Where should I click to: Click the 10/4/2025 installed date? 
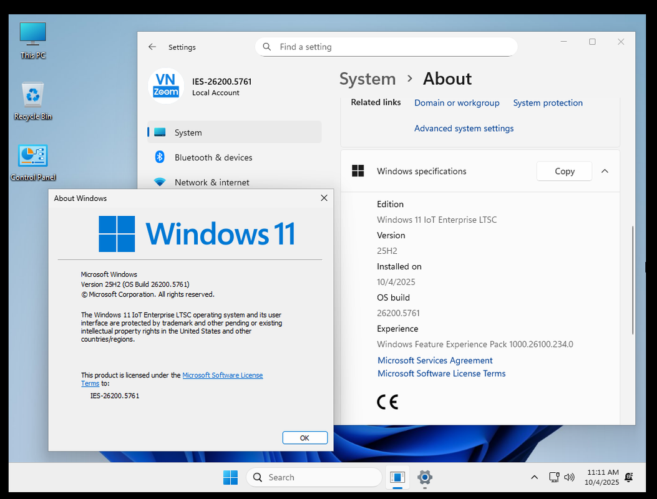coord(396,282)
